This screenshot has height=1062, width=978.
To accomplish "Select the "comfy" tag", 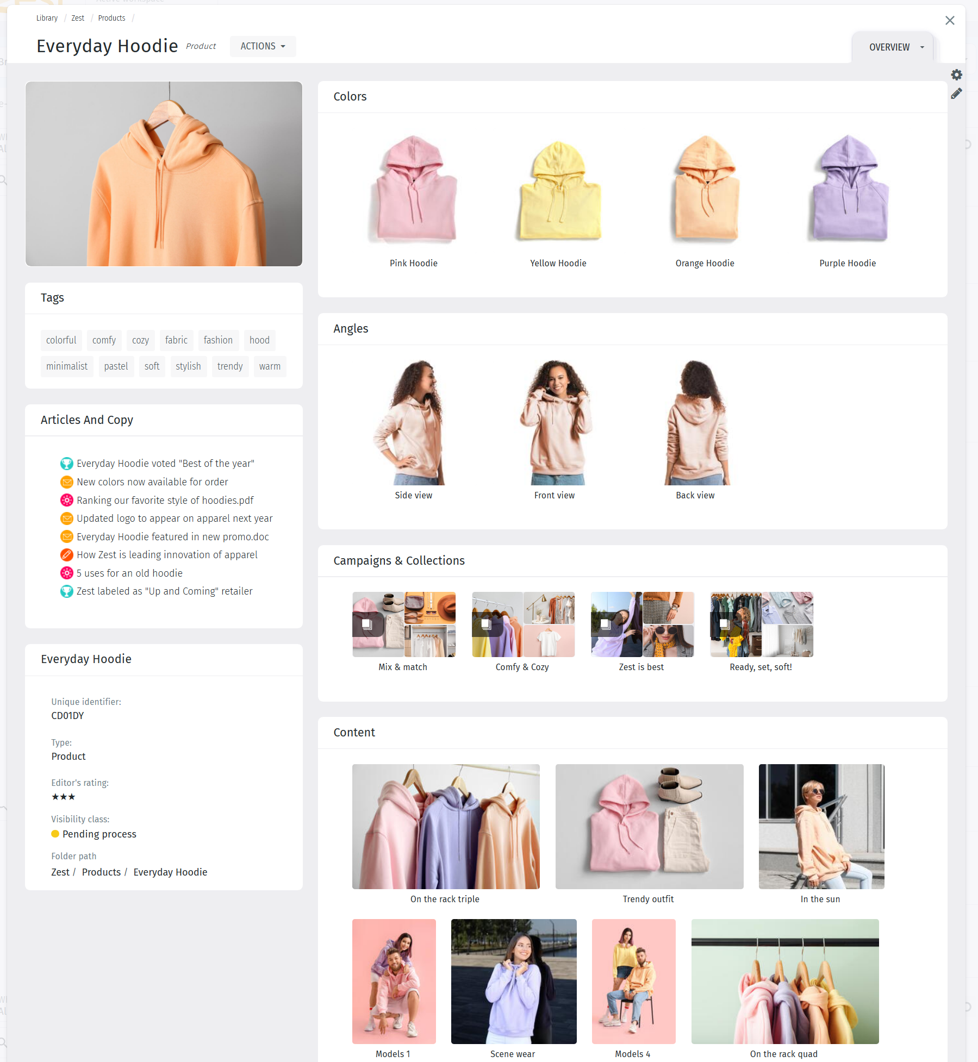I will [x=104, y=340].
